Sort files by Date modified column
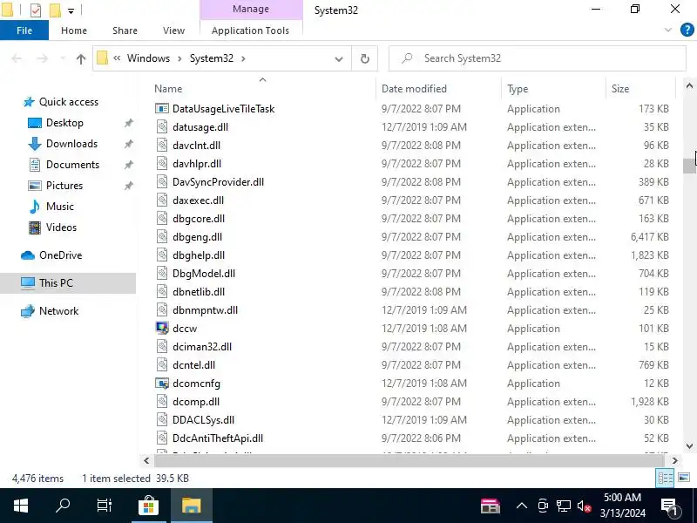The image size is (697, 523). tap(414, 89)
